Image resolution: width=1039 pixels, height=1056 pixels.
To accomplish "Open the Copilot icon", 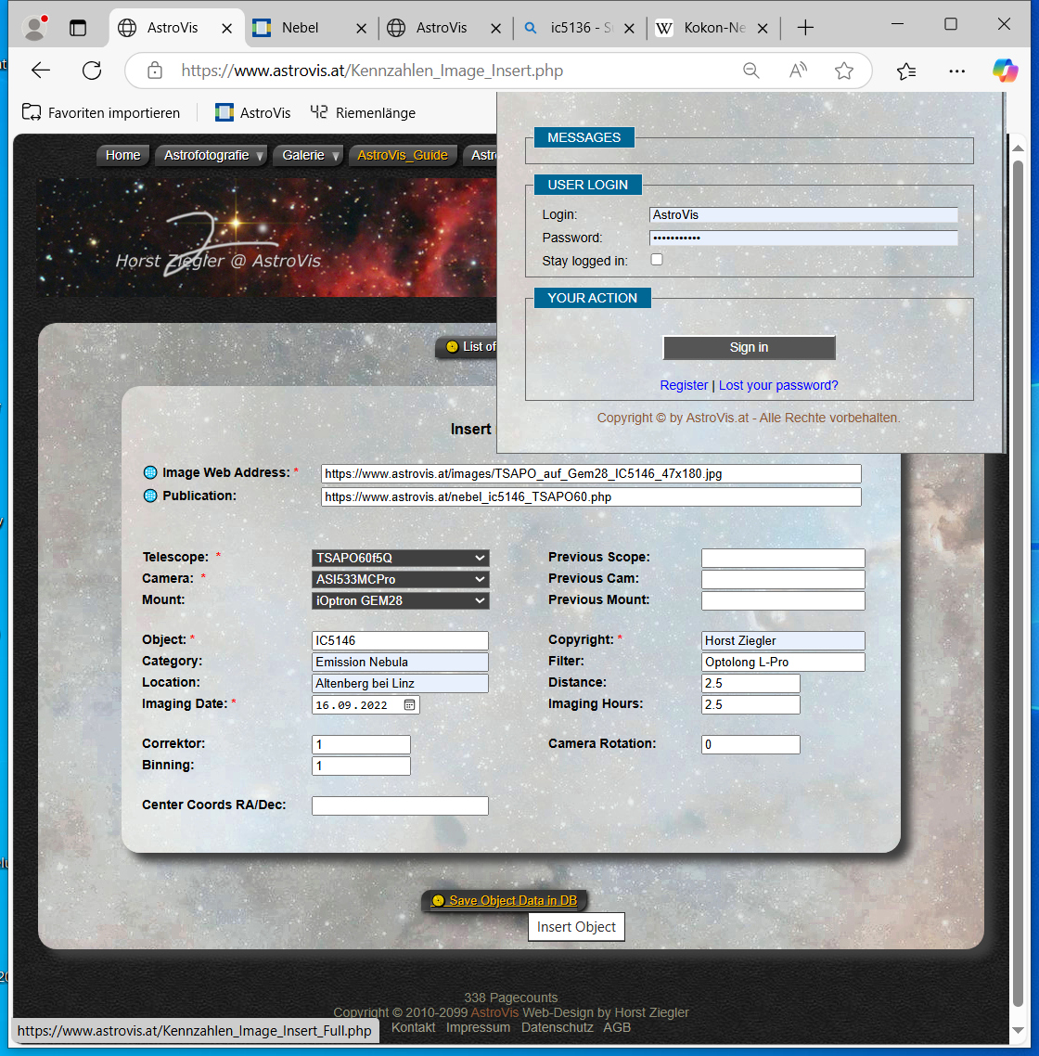I will (1005, 70).
